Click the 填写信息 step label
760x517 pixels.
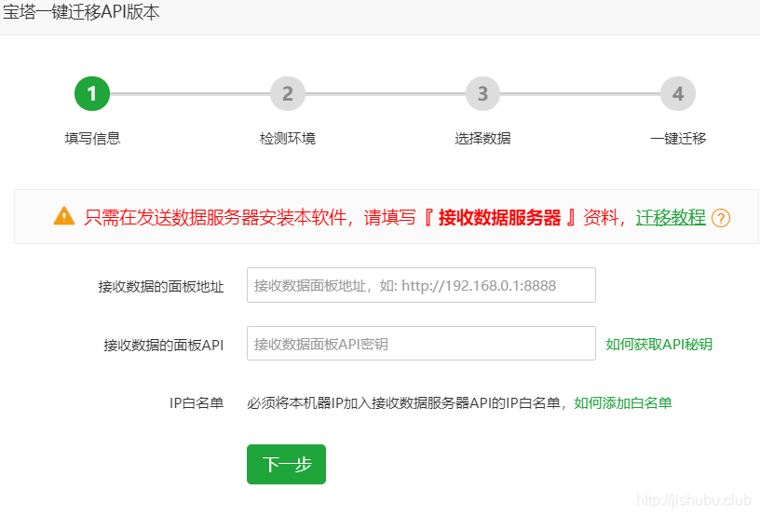(92, 138)
